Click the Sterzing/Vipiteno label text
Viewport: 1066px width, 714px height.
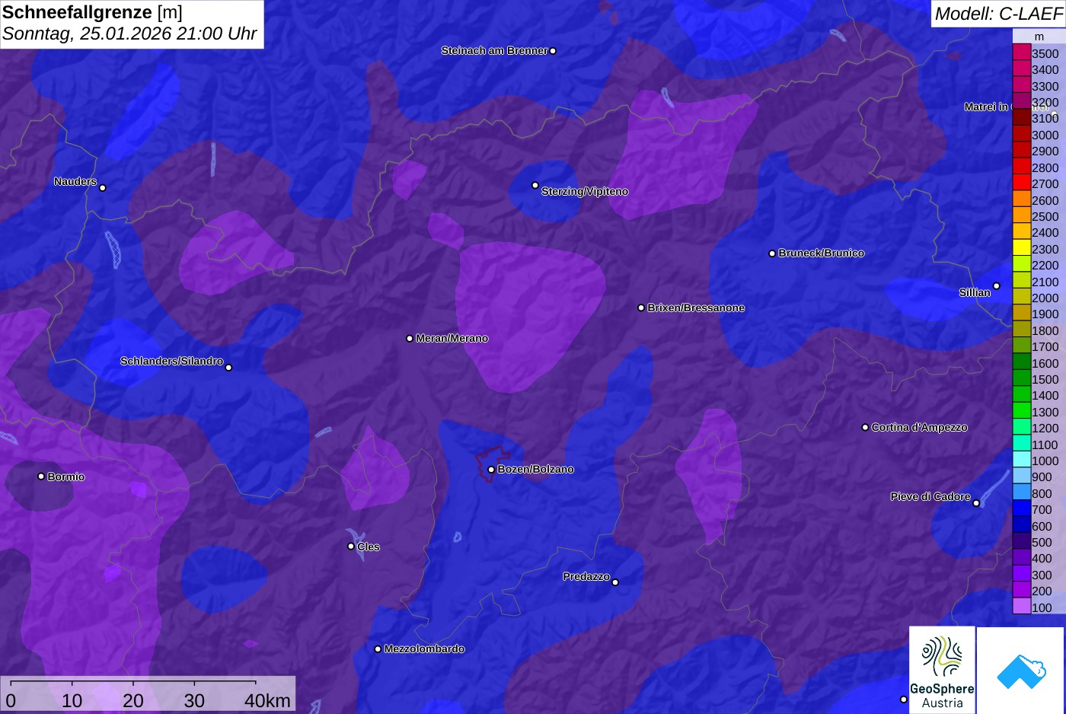point(585,192)
